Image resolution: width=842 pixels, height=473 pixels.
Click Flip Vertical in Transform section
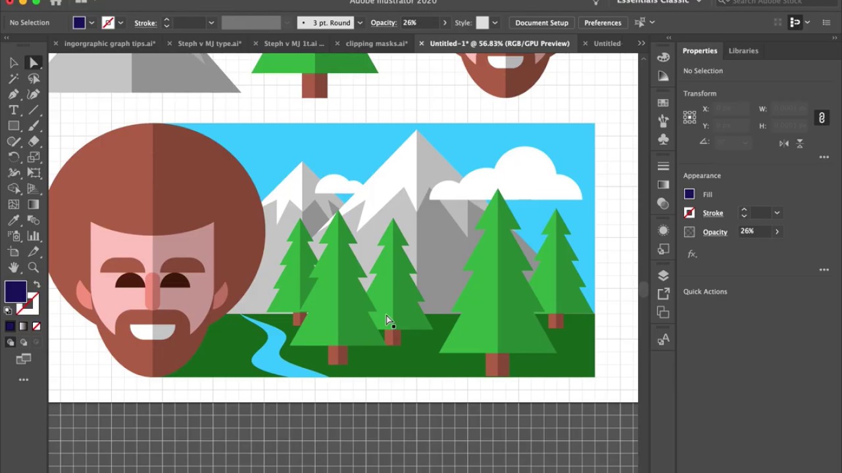pyautogui.click(x=800, y=143)
